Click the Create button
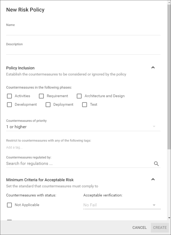Viewport: 171px width, 235px height. coord(160,228)
